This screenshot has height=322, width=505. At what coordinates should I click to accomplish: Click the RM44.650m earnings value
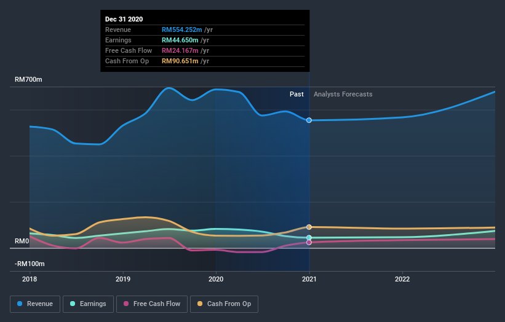point(180,40)
